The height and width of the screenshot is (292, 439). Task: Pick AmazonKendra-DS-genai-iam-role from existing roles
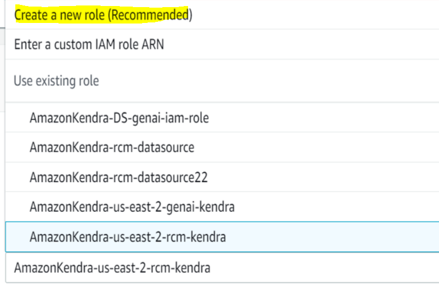[x=223, y=118]
